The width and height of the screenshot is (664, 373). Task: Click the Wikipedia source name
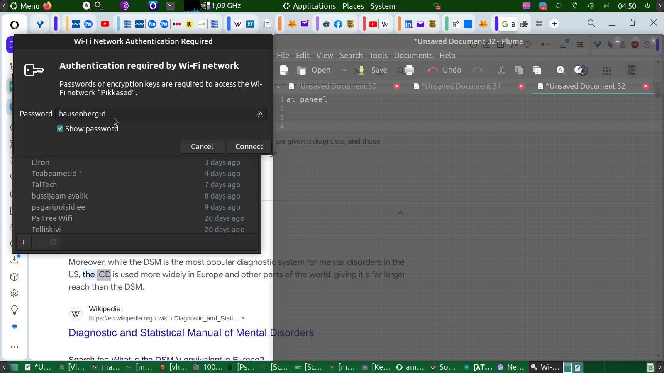pyautogui.click(x=105, y=309)
